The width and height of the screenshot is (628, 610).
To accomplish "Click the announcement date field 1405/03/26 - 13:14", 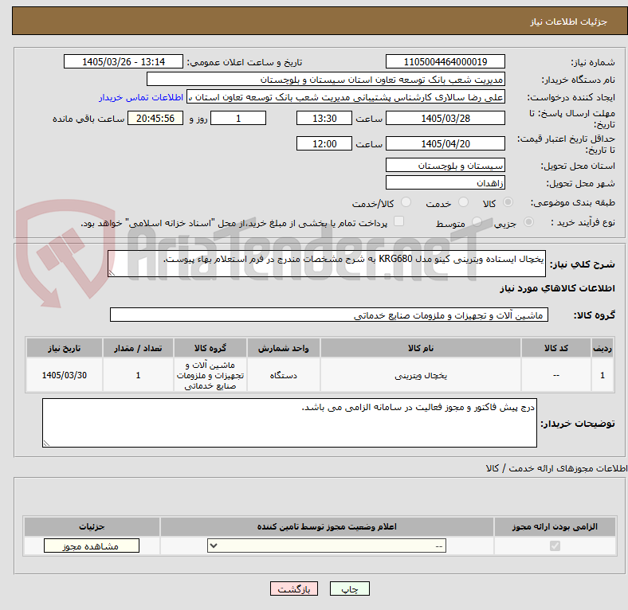I will (124, 61).
